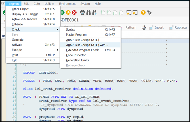Click the green Back arrow icon

pos(62,12)
